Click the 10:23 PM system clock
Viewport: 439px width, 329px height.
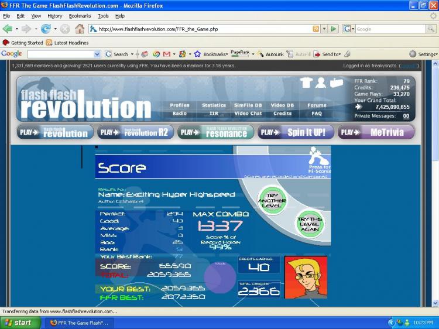point(423,323)
